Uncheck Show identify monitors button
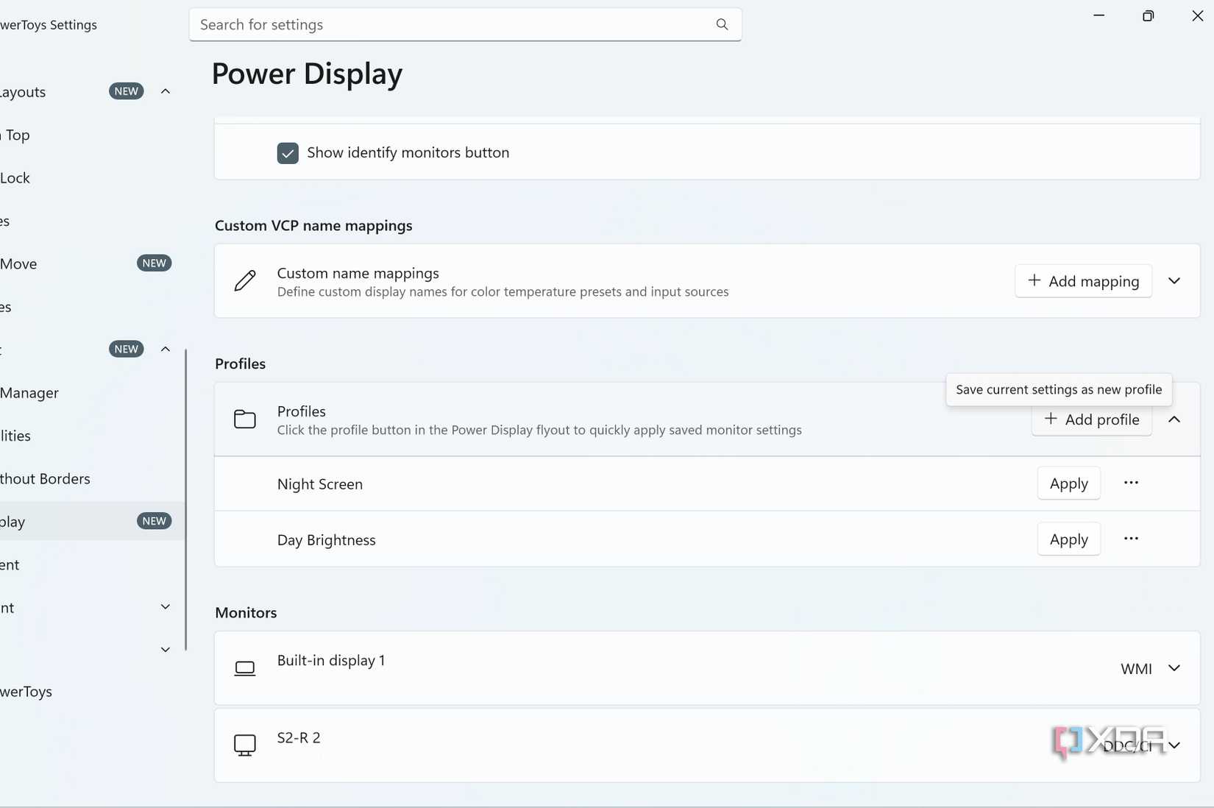The width and height of the screenshot is (1214, 808). pyautogui.click(x=288, y=152)
